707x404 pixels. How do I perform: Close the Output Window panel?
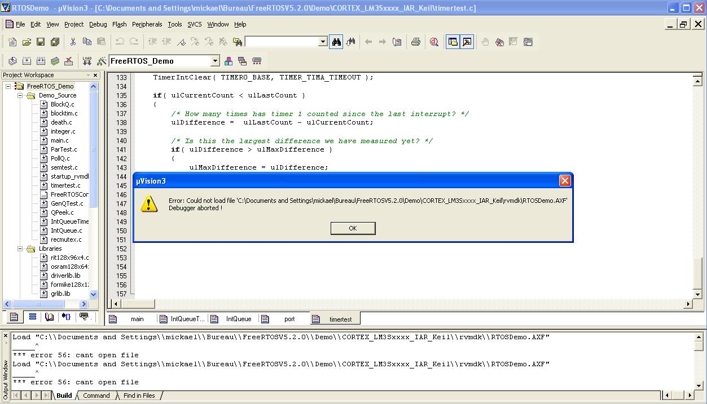point(6,336)
